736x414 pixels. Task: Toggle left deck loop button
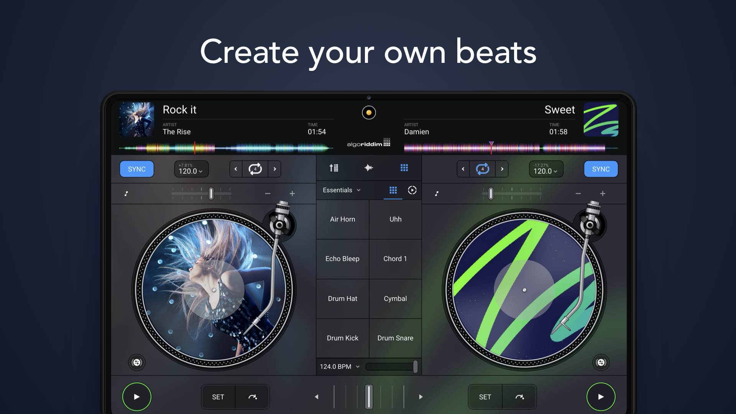click(255, 169)
